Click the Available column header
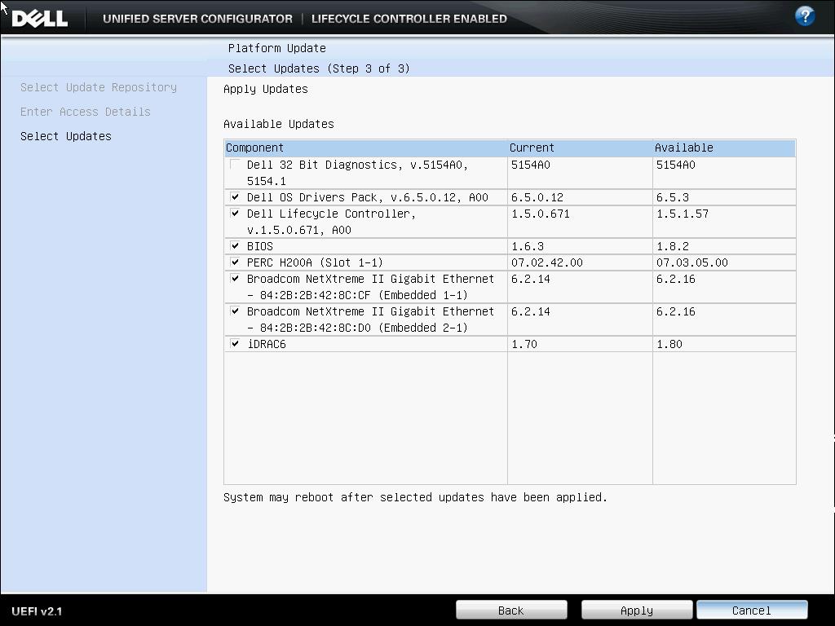835x626 pixels. [x=724, y=148]
